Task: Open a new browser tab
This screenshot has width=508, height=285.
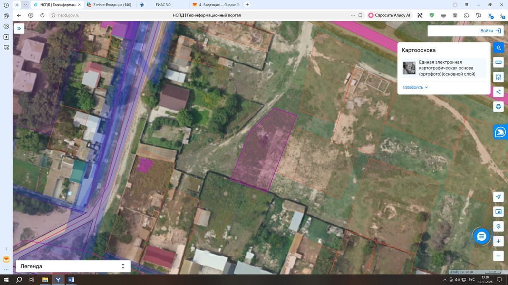Action: click(247, 5)
